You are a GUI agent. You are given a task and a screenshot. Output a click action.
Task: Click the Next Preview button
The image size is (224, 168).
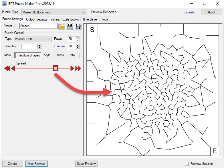click(36, 164)
